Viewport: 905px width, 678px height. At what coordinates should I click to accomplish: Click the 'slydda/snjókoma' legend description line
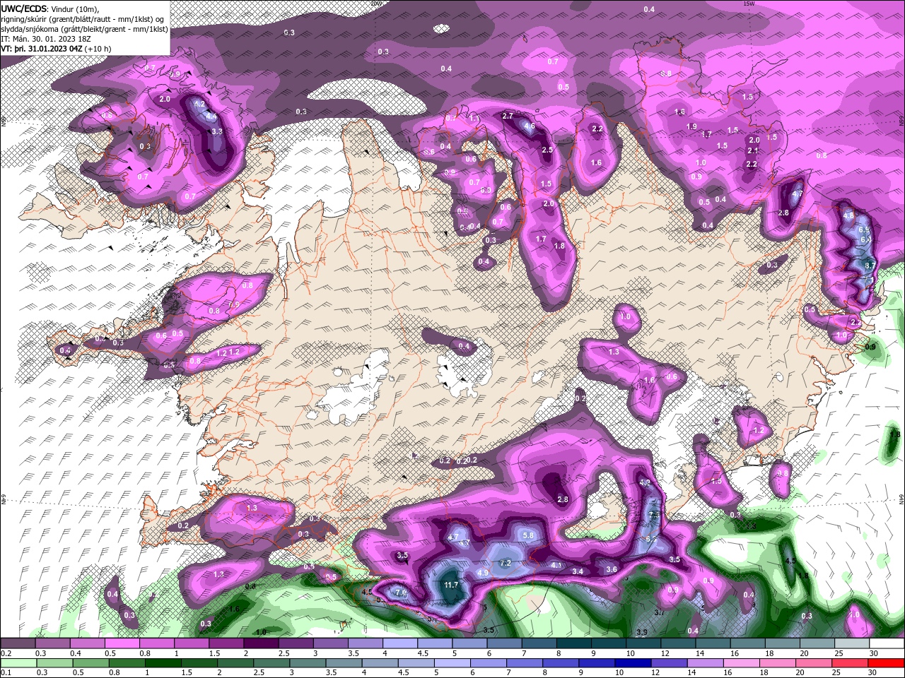(x=84, y=29)
